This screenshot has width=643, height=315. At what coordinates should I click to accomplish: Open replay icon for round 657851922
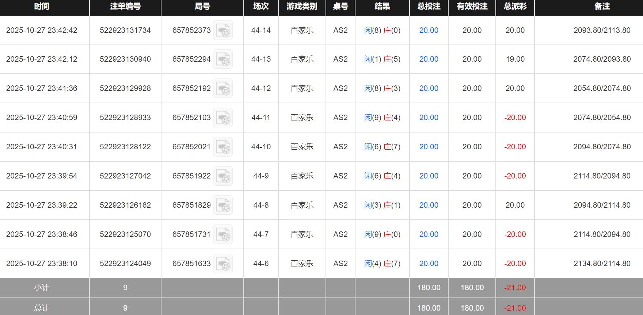pos(223,176)
